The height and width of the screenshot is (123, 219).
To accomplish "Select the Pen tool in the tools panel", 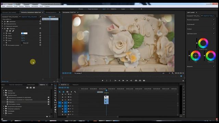I will pyautogui.click(x=55, y=107).
